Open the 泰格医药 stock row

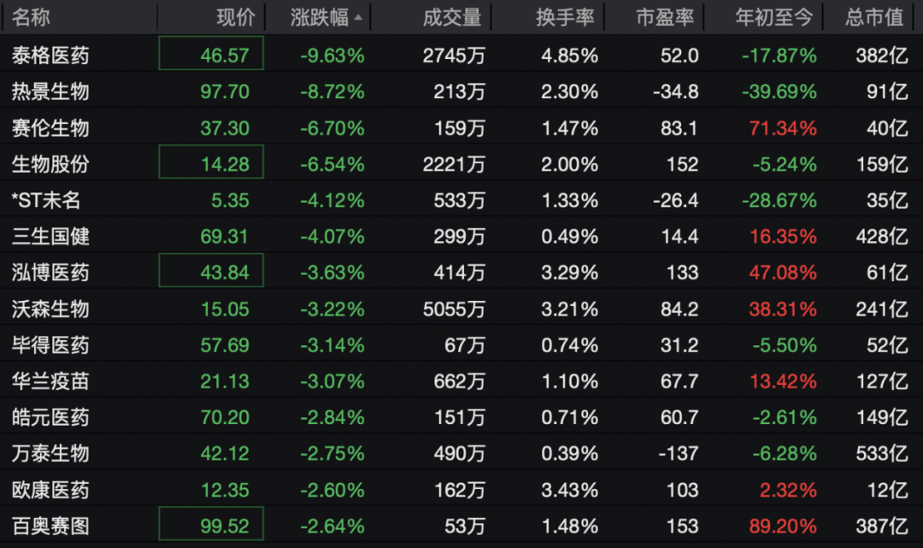click(x=461, y=55)
